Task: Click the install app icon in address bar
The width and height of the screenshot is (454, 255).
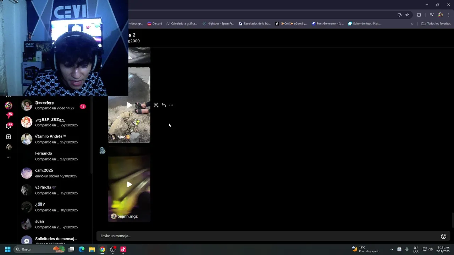Action: pos(399,15)
